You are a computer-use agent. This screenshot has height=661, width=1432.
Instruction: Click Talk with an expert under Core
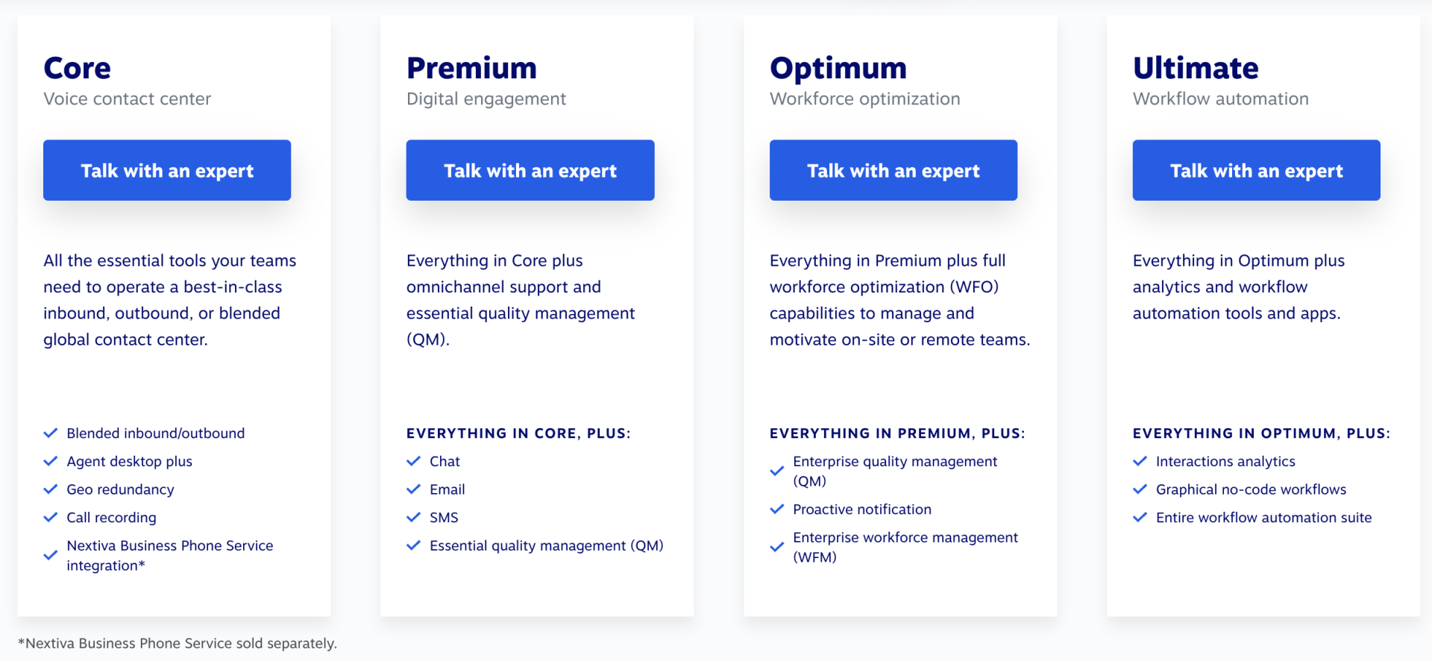pos(167,170)
